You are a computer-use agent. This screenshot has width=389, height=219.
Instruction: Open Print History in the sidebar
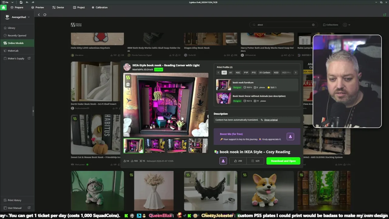[x=17, y=200]
